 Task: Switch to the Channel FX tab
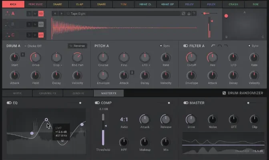[x=48, y=93]
